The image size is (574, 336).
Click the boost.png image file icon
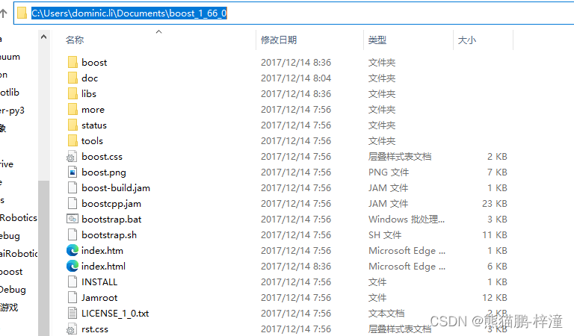pyautogui.click(x=72, y=172)
